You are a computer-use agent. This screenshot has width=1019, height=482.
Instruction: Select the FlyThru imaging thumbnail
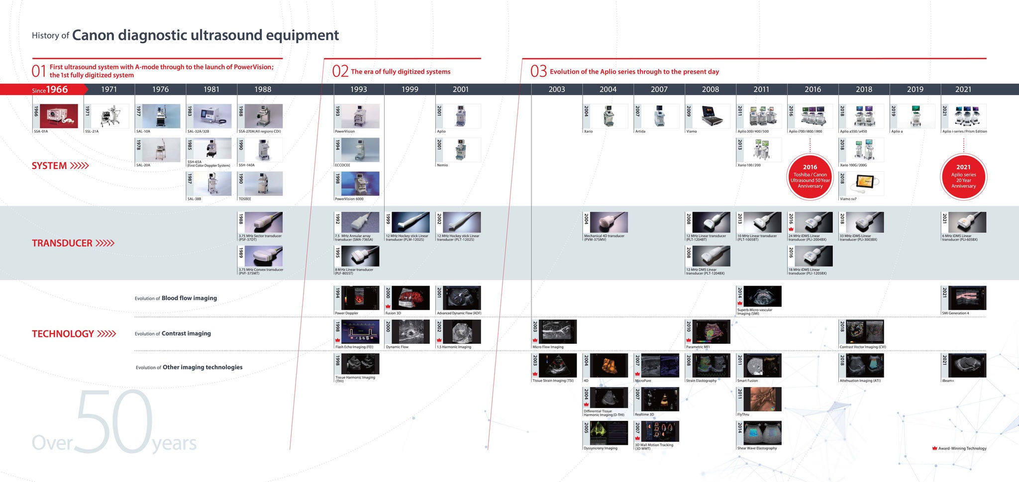[763, 399]
